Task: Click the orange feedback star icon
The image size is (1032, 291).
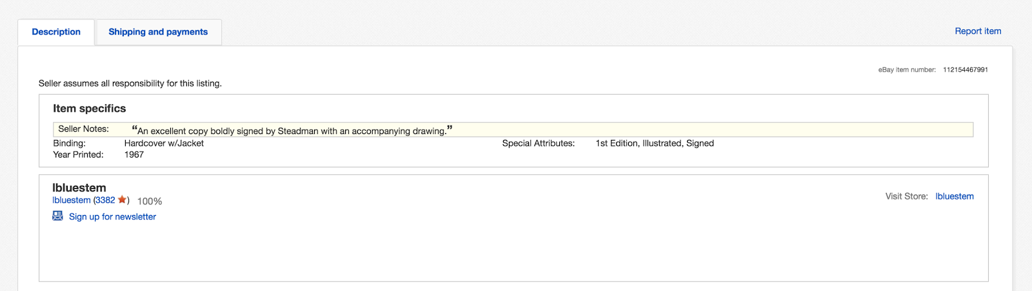Action: [x=122, y=200]
